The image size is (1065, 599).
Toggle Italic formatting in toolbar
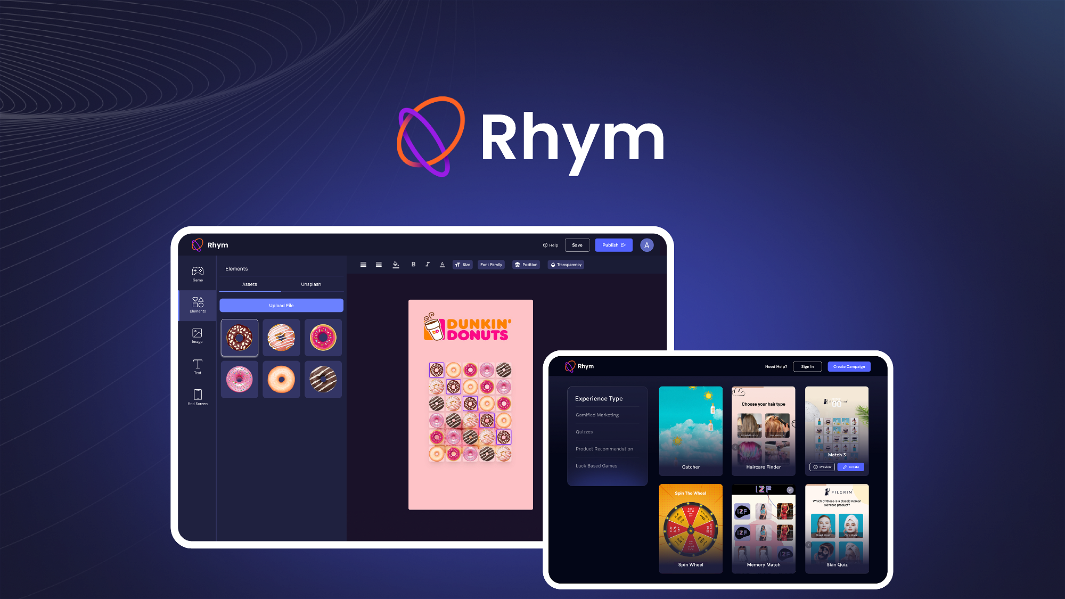pyautogui.click(x=427, y=265)
